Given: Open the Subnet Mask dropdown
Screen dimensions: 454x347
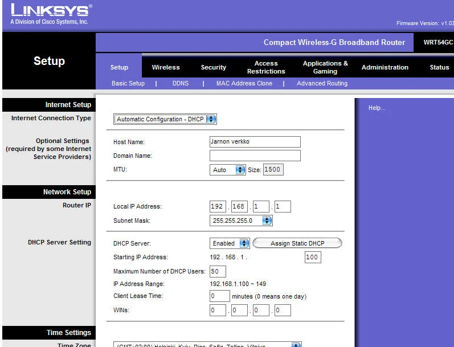Looking at the screenshot, I should click(241, 221).
